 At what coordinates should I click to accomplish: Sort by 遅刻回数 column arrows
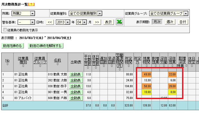pyautogui.click(x=104, y=66)
